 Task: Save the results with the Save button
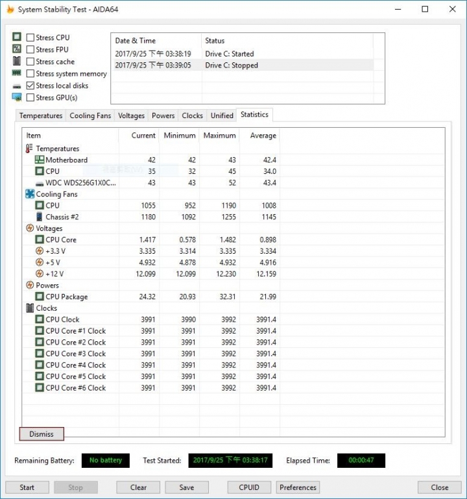click(x=187, y=487)
